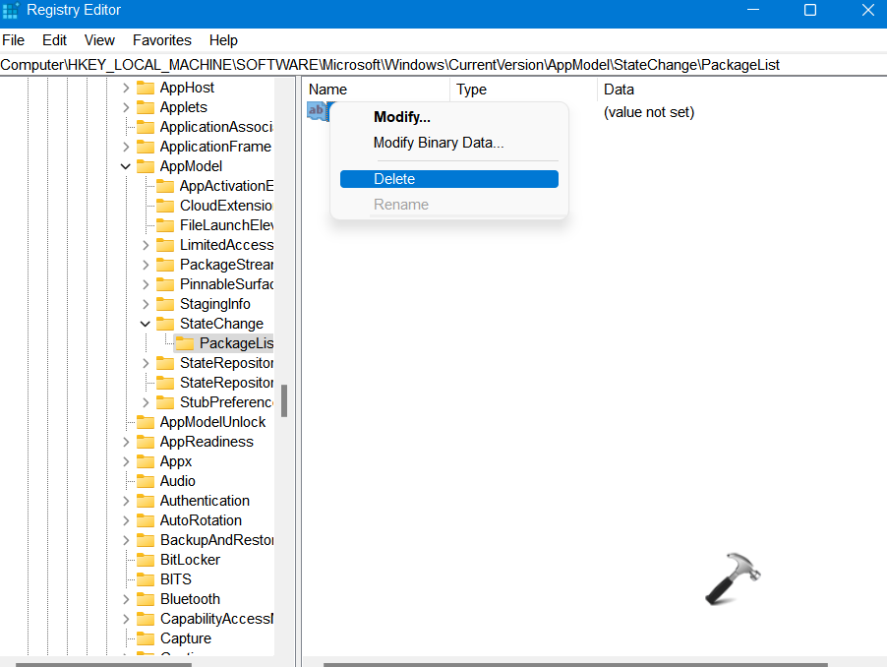Click the PackageList folder icon
Screen dimensions: 887x667
click(185, 343)
